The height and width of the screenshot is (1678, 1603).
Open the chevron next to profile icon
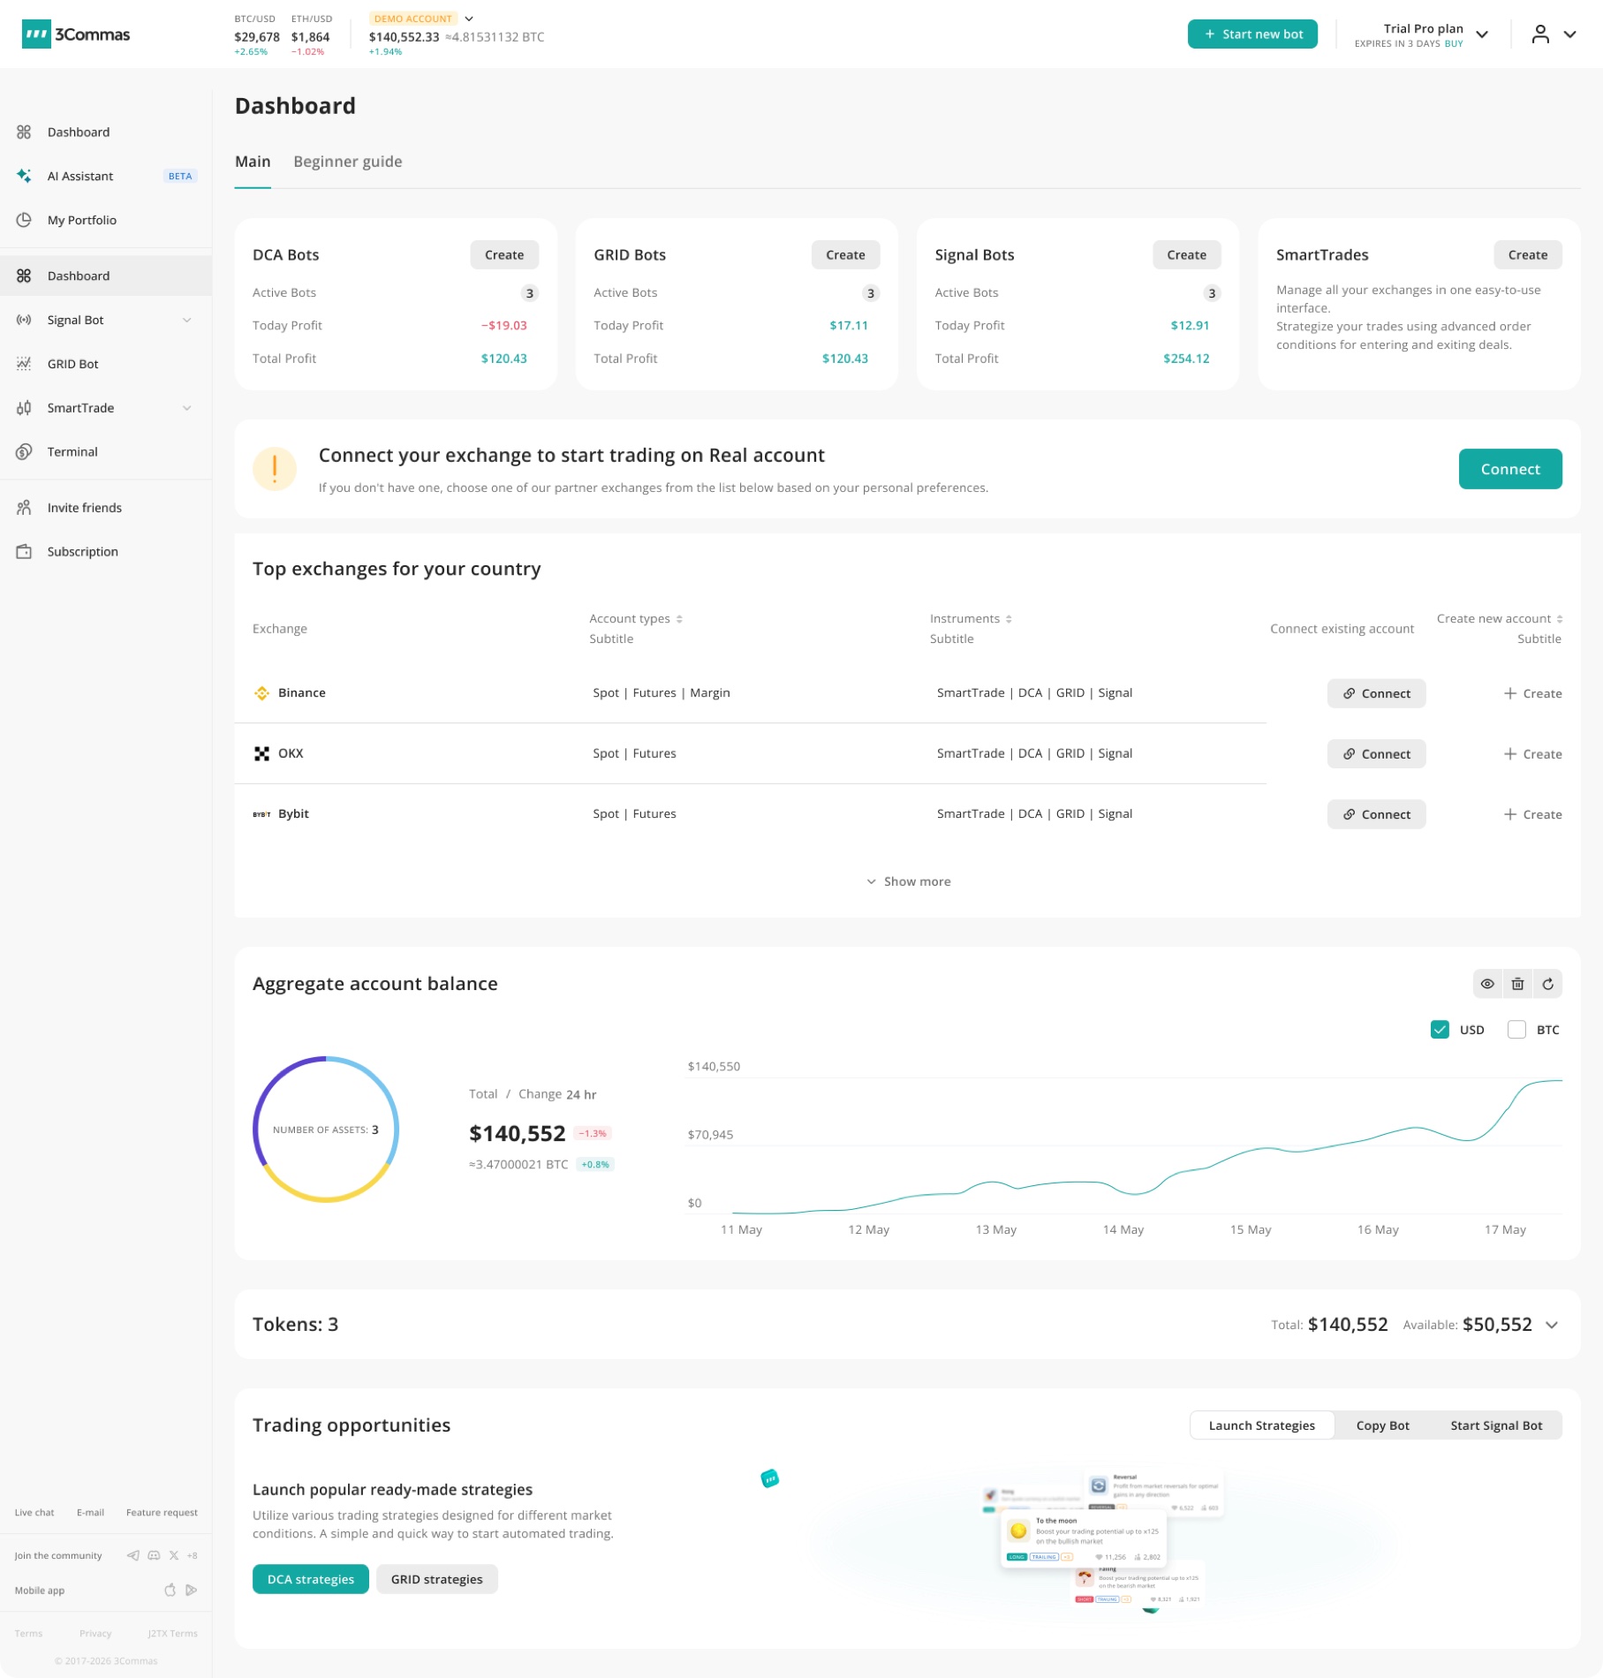(1570, 34)
